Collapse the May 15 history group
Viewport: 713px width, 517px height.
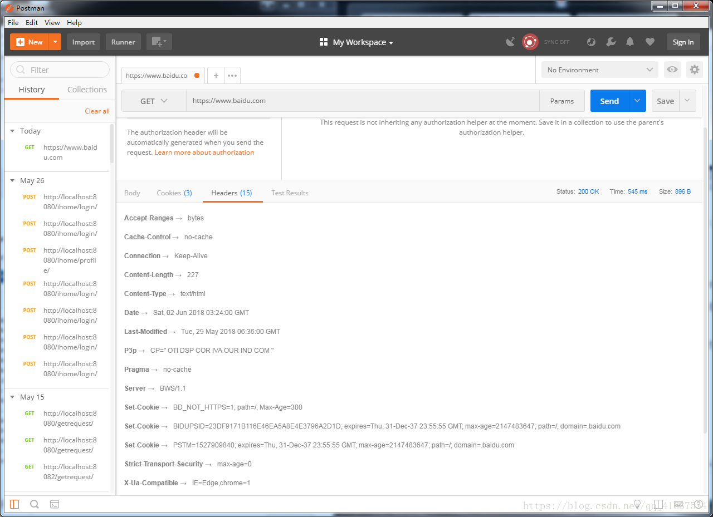click(x=12, y=397)
